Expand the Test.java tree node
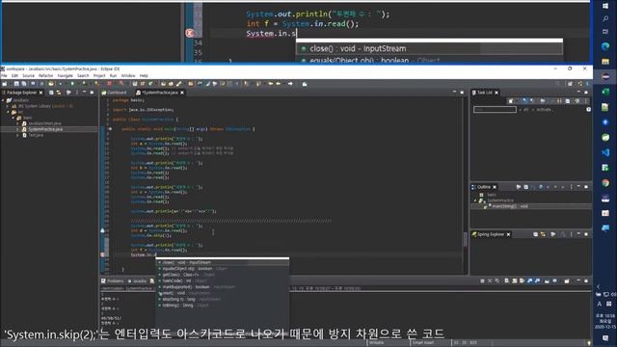 click(x=18, y=135)
